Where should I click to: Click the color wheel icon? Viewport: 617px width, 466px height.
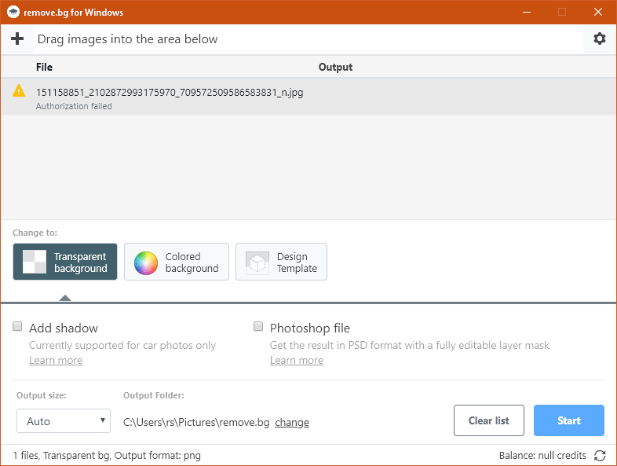coord(146,262)
